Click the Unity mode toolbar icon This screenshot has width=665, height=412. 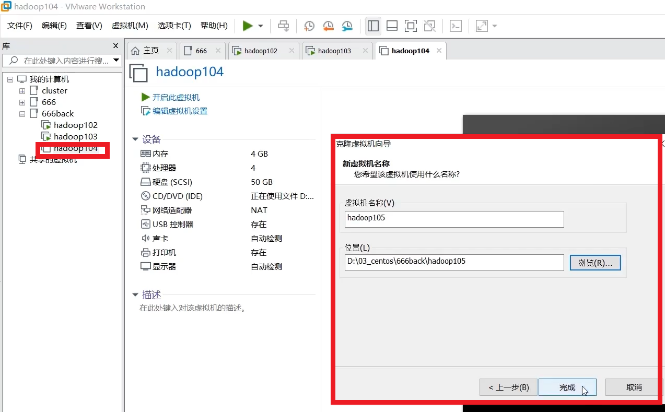[x=429, y=26]
